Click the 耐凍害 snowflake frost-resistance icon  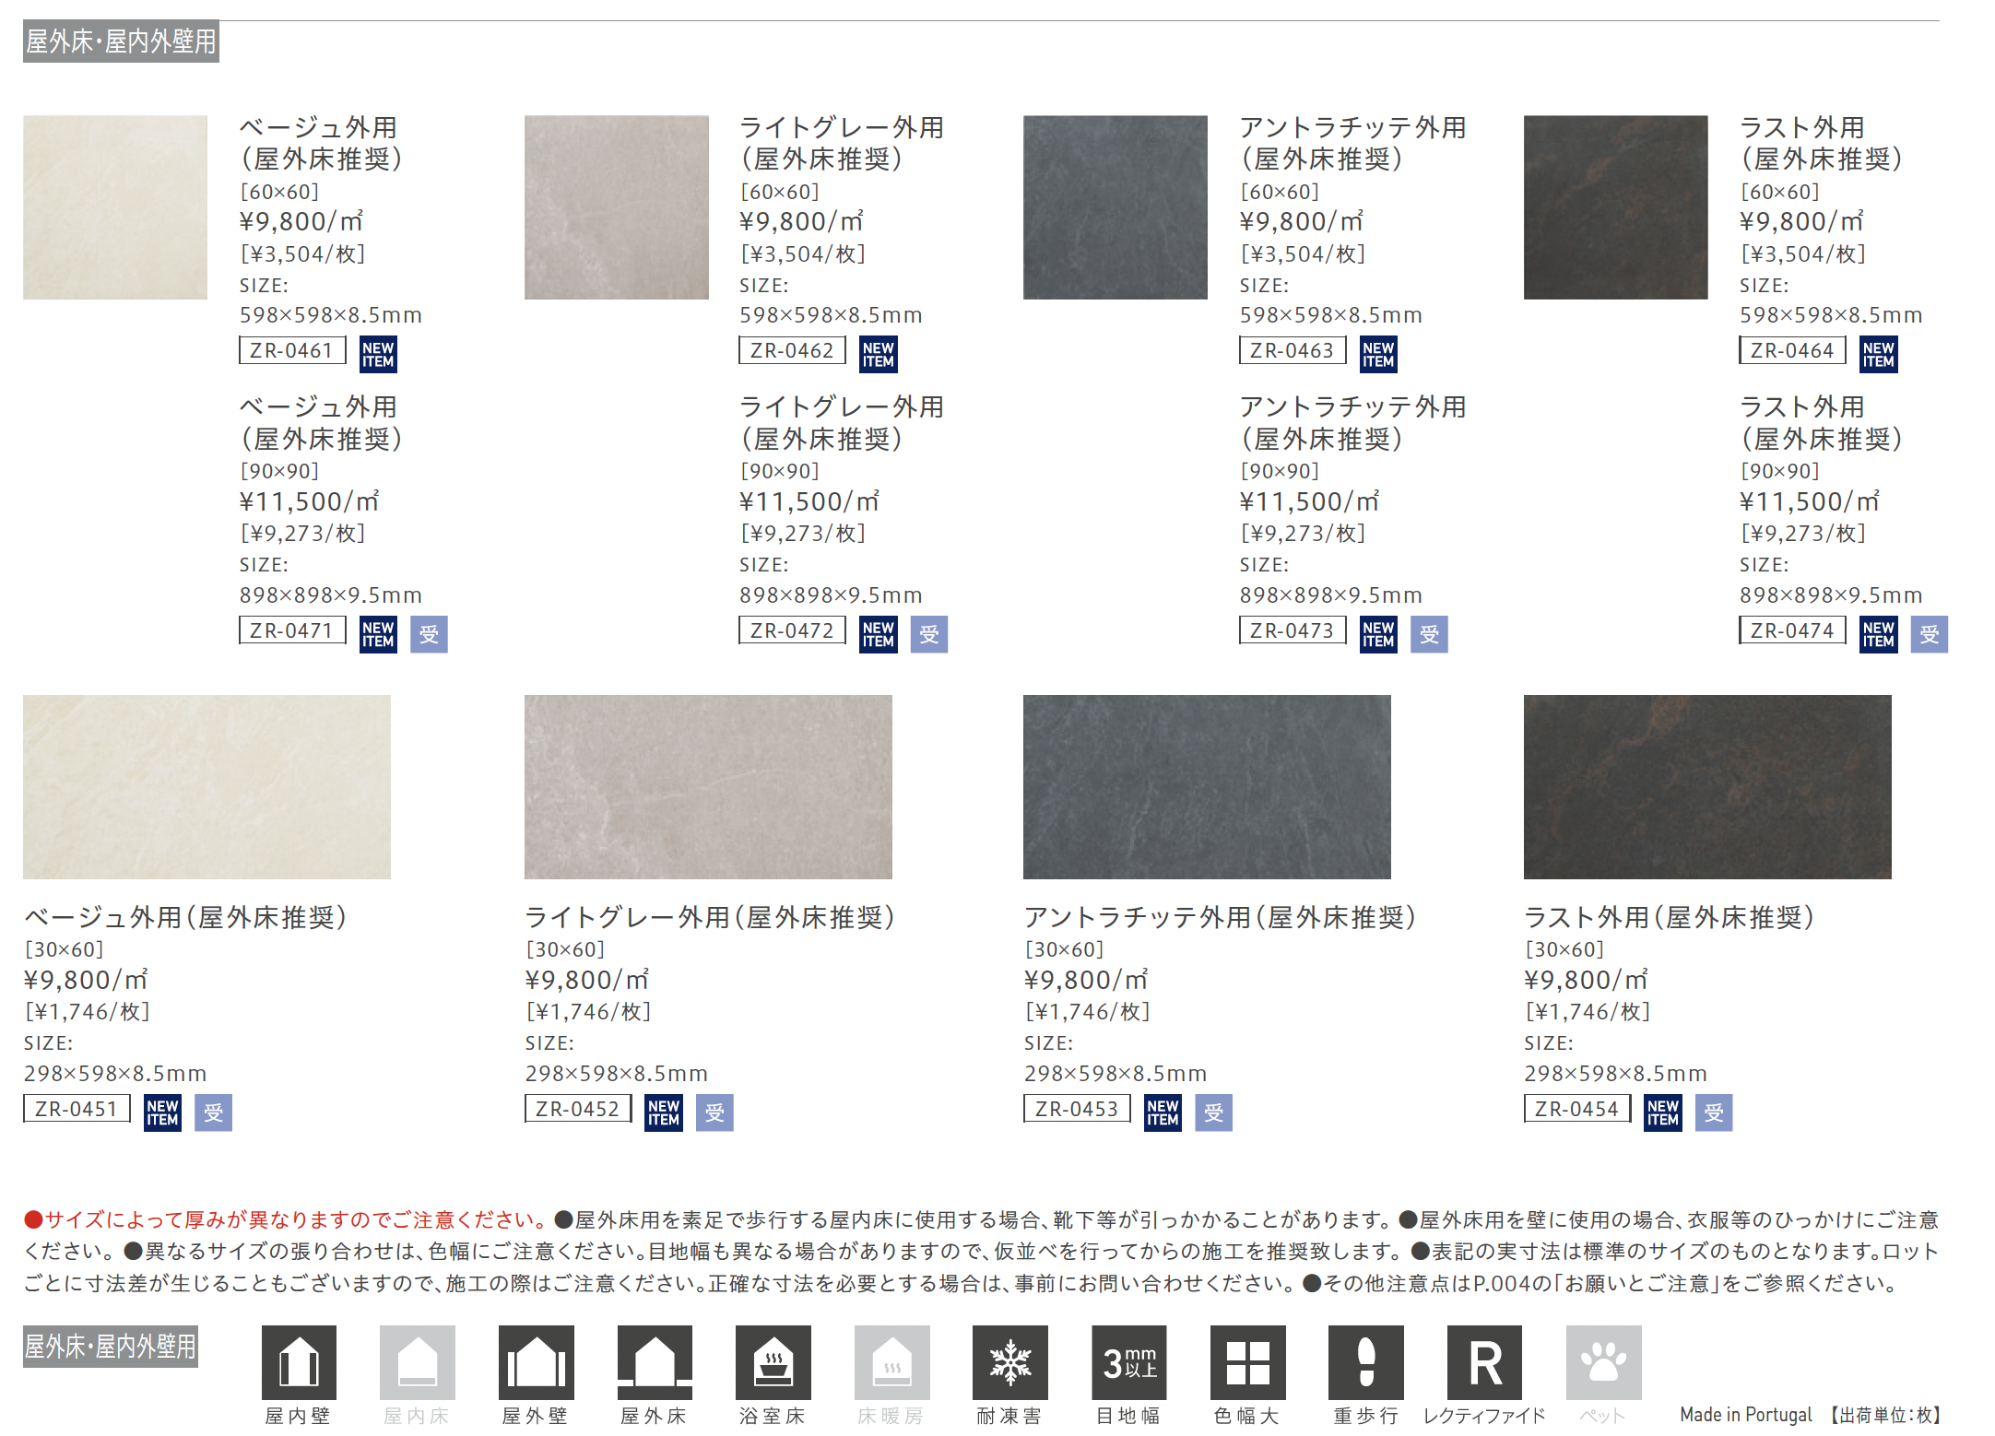(1010, 1362)
